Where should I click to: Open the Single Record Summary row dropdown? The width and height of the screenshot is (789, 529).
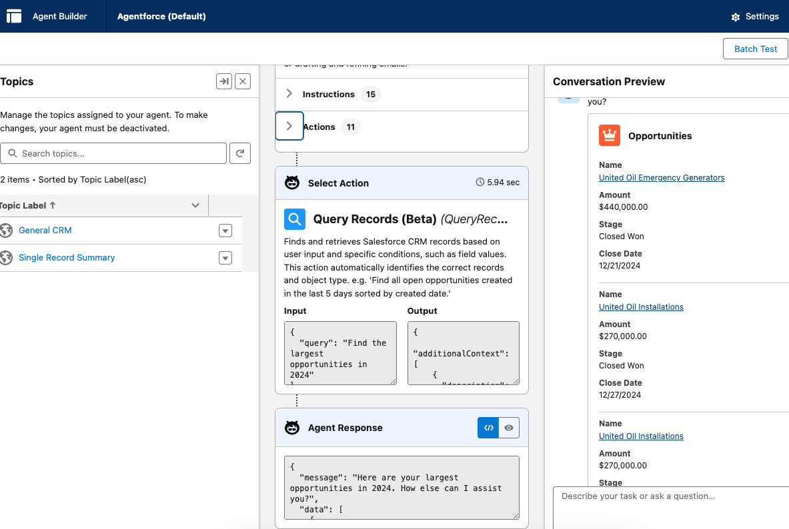pos(225,258)
